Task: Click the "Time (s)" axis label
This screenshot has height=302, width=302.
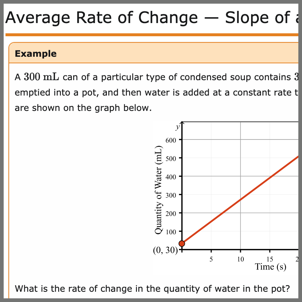Action: [x=271, y=266]
